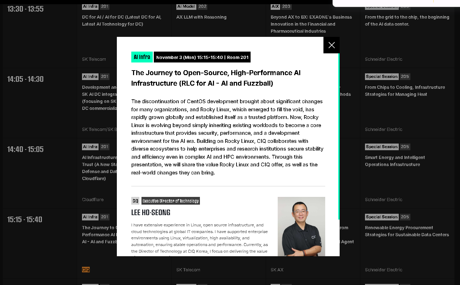Click the November 3 date and room badge
Viewport: 460px width, 285px height.
point(202,57)
